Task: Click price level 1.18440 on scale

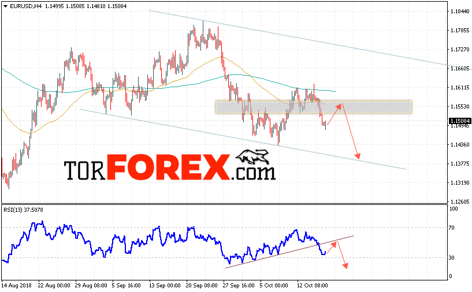Action: click(460, 12)
